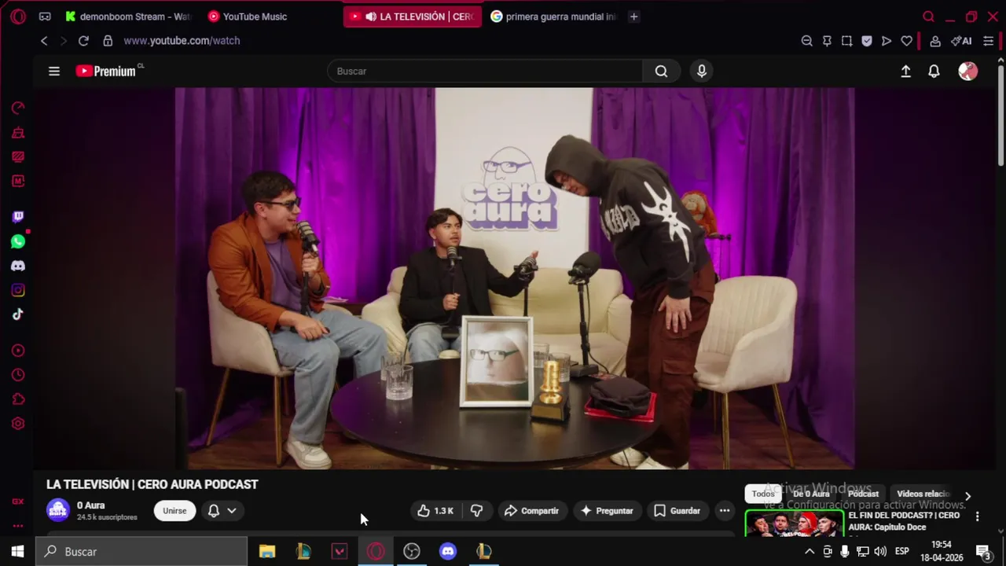1006x566 pixels.
Task: Click the YouTube Buscar search field
Action: pos(485,72)
